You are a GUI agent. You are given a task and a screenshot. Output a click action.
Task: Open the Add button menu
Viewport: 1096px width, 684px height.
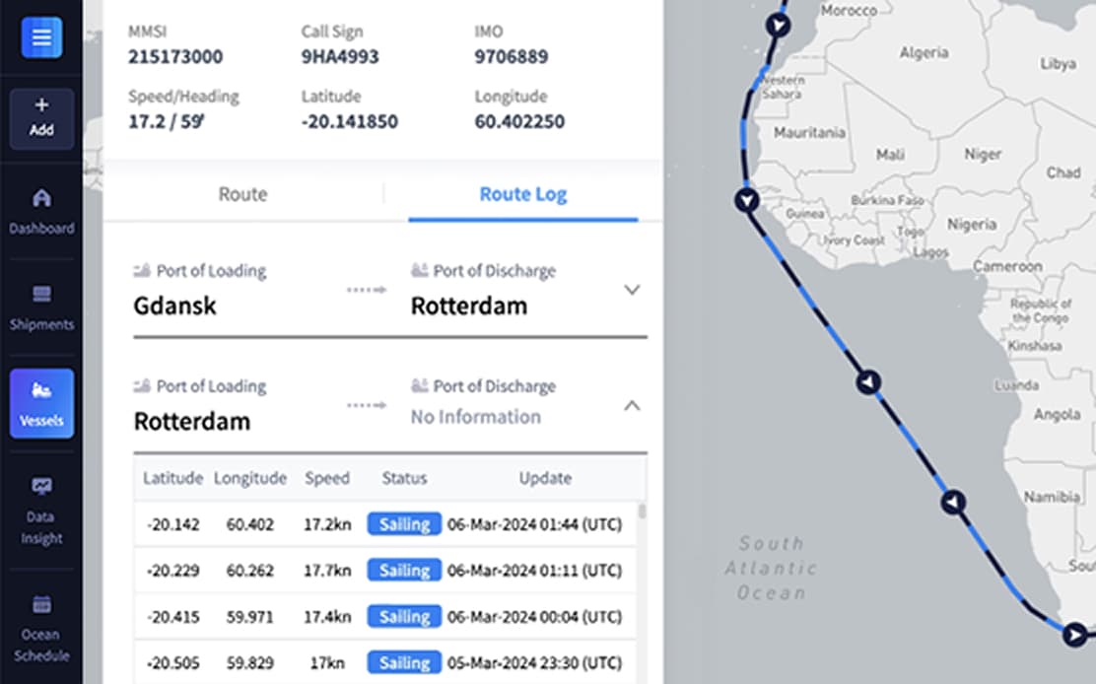point(41,117)
